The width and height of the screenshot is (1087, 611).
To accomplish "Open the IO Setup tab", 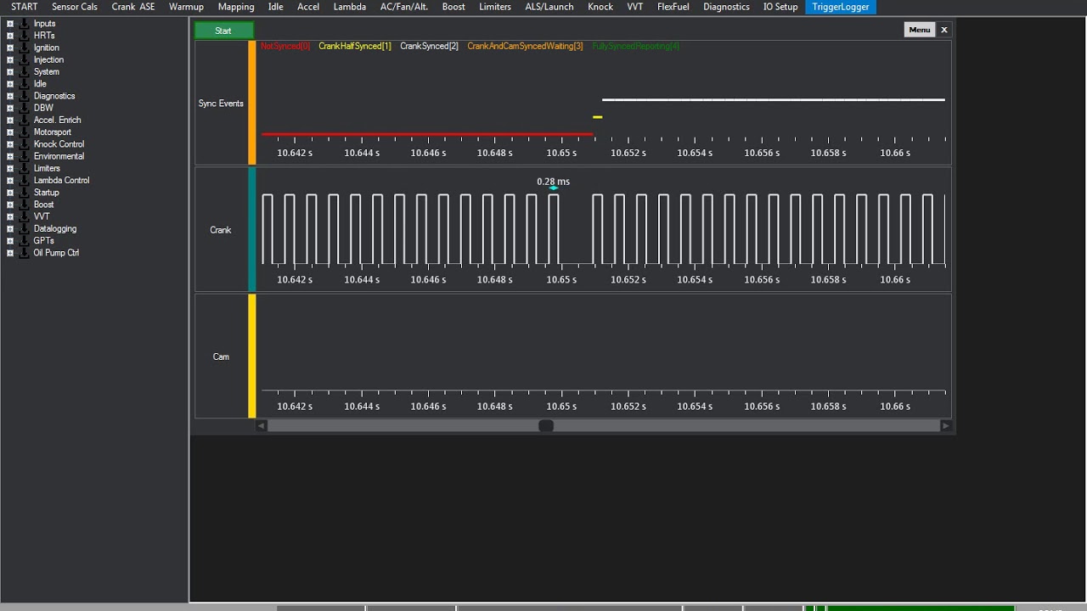I will pyautogui.click(x=780, y=7).
